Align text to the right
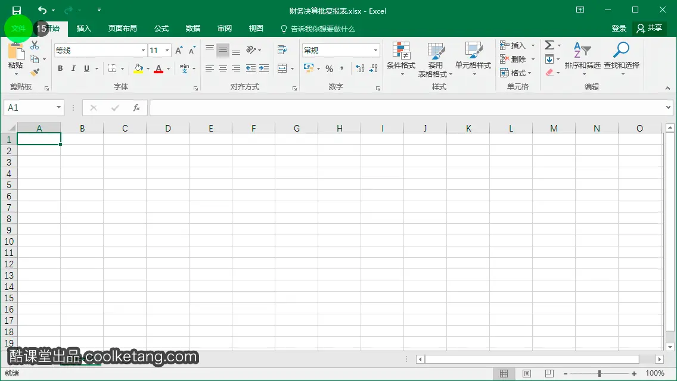This screenshot has width=677, height=381. point(236,68)
